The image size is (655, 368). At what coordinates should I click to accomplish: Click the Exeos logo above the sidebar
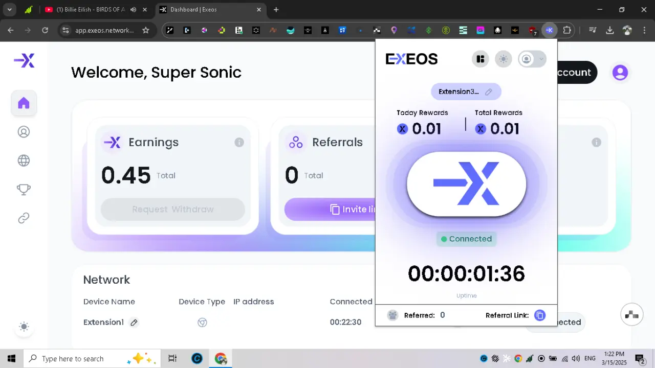[24, 61]
